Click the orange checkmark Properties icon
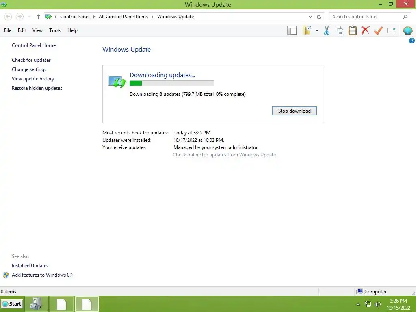This screenshot has height=312, width=416. [x=378, y=30]
